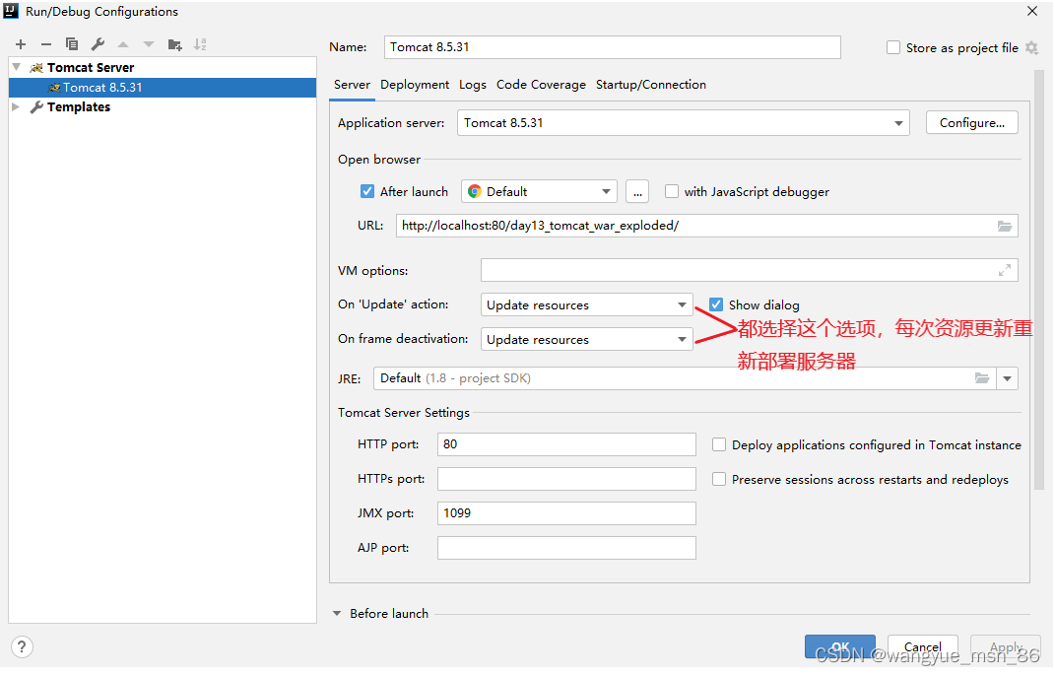Enable the with JavaScript debugger checkbox
The width and height of the screenshot is (1055, 675).
point(672,192)
